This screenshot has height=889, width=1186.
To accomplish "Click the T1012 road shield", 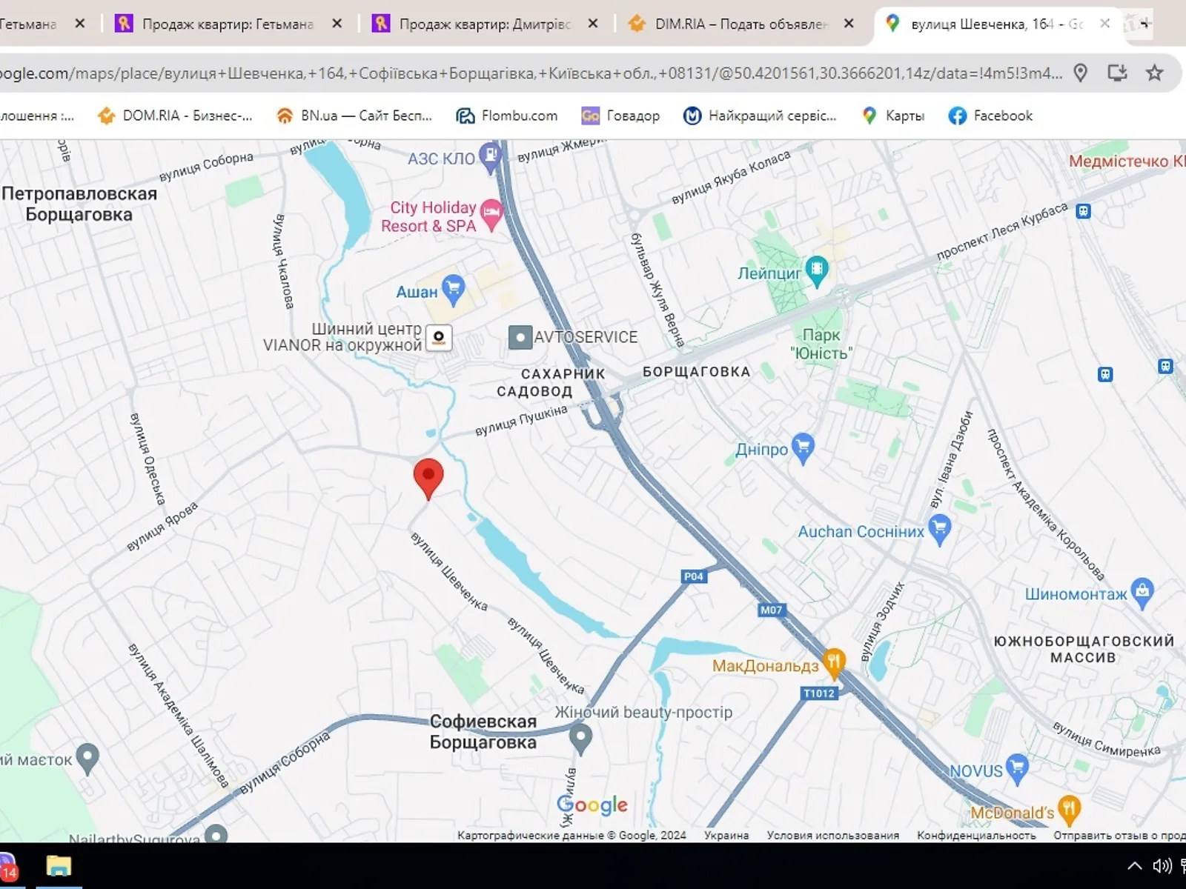I will point(819,693).
